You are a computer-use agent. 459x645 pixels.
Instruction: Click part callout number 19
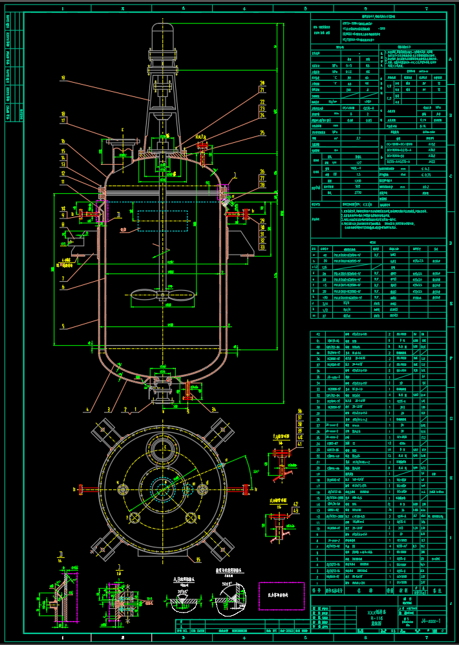pyautogui.click(x=63, y=78)
